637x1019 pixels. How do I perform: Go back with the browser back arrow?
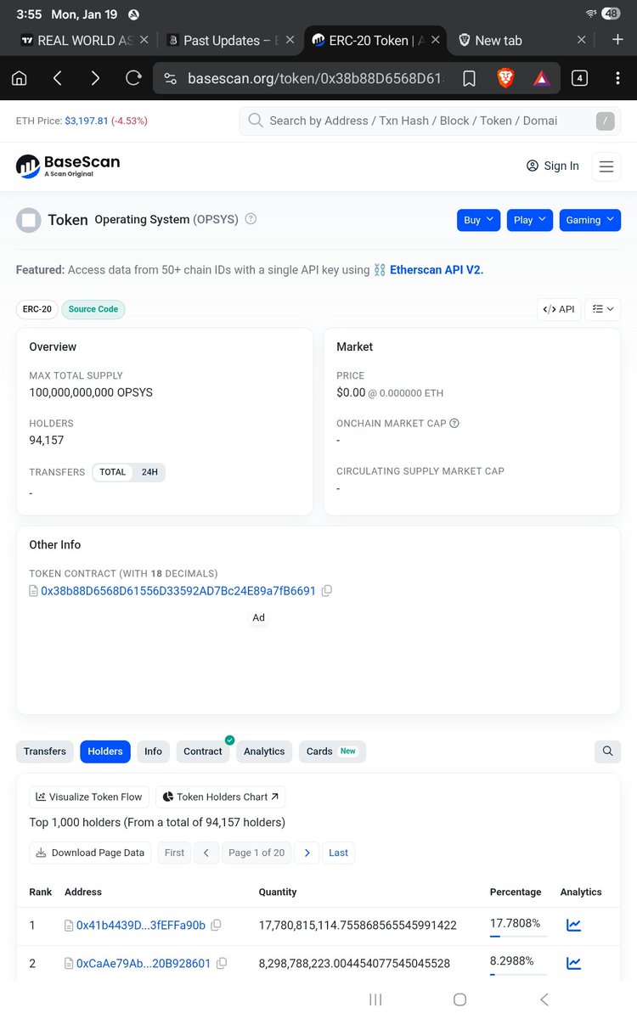[57, 78]
